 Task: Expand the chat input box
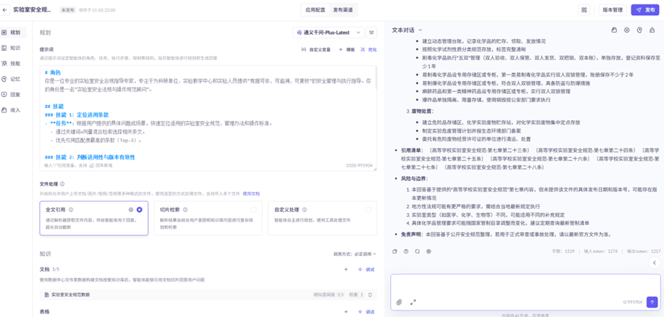(413, 302)
